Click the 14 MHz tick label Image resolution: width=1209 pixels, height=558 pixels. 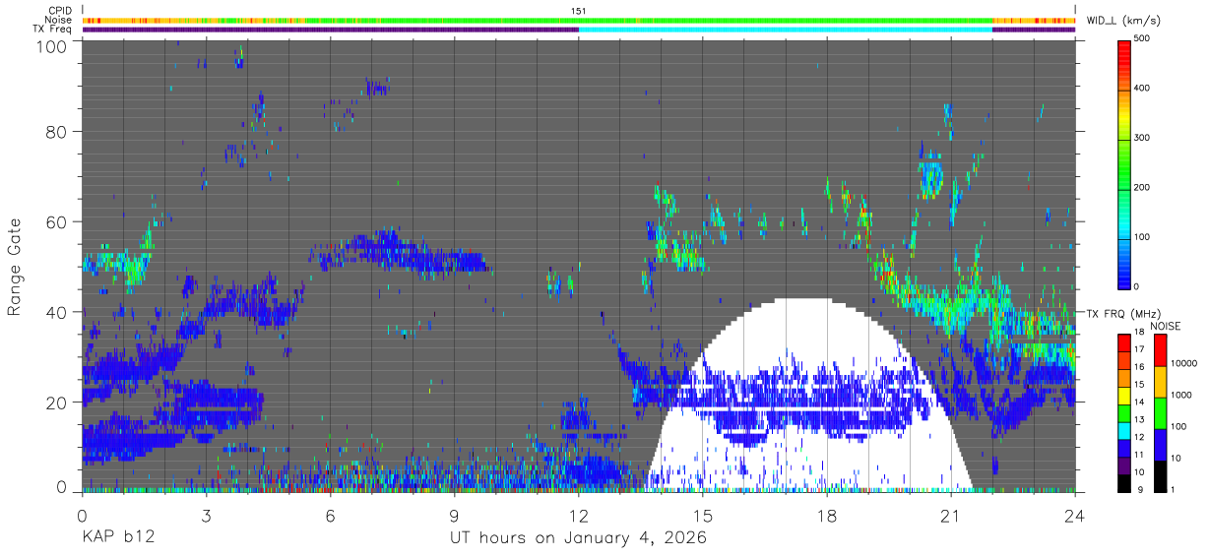1137,403
